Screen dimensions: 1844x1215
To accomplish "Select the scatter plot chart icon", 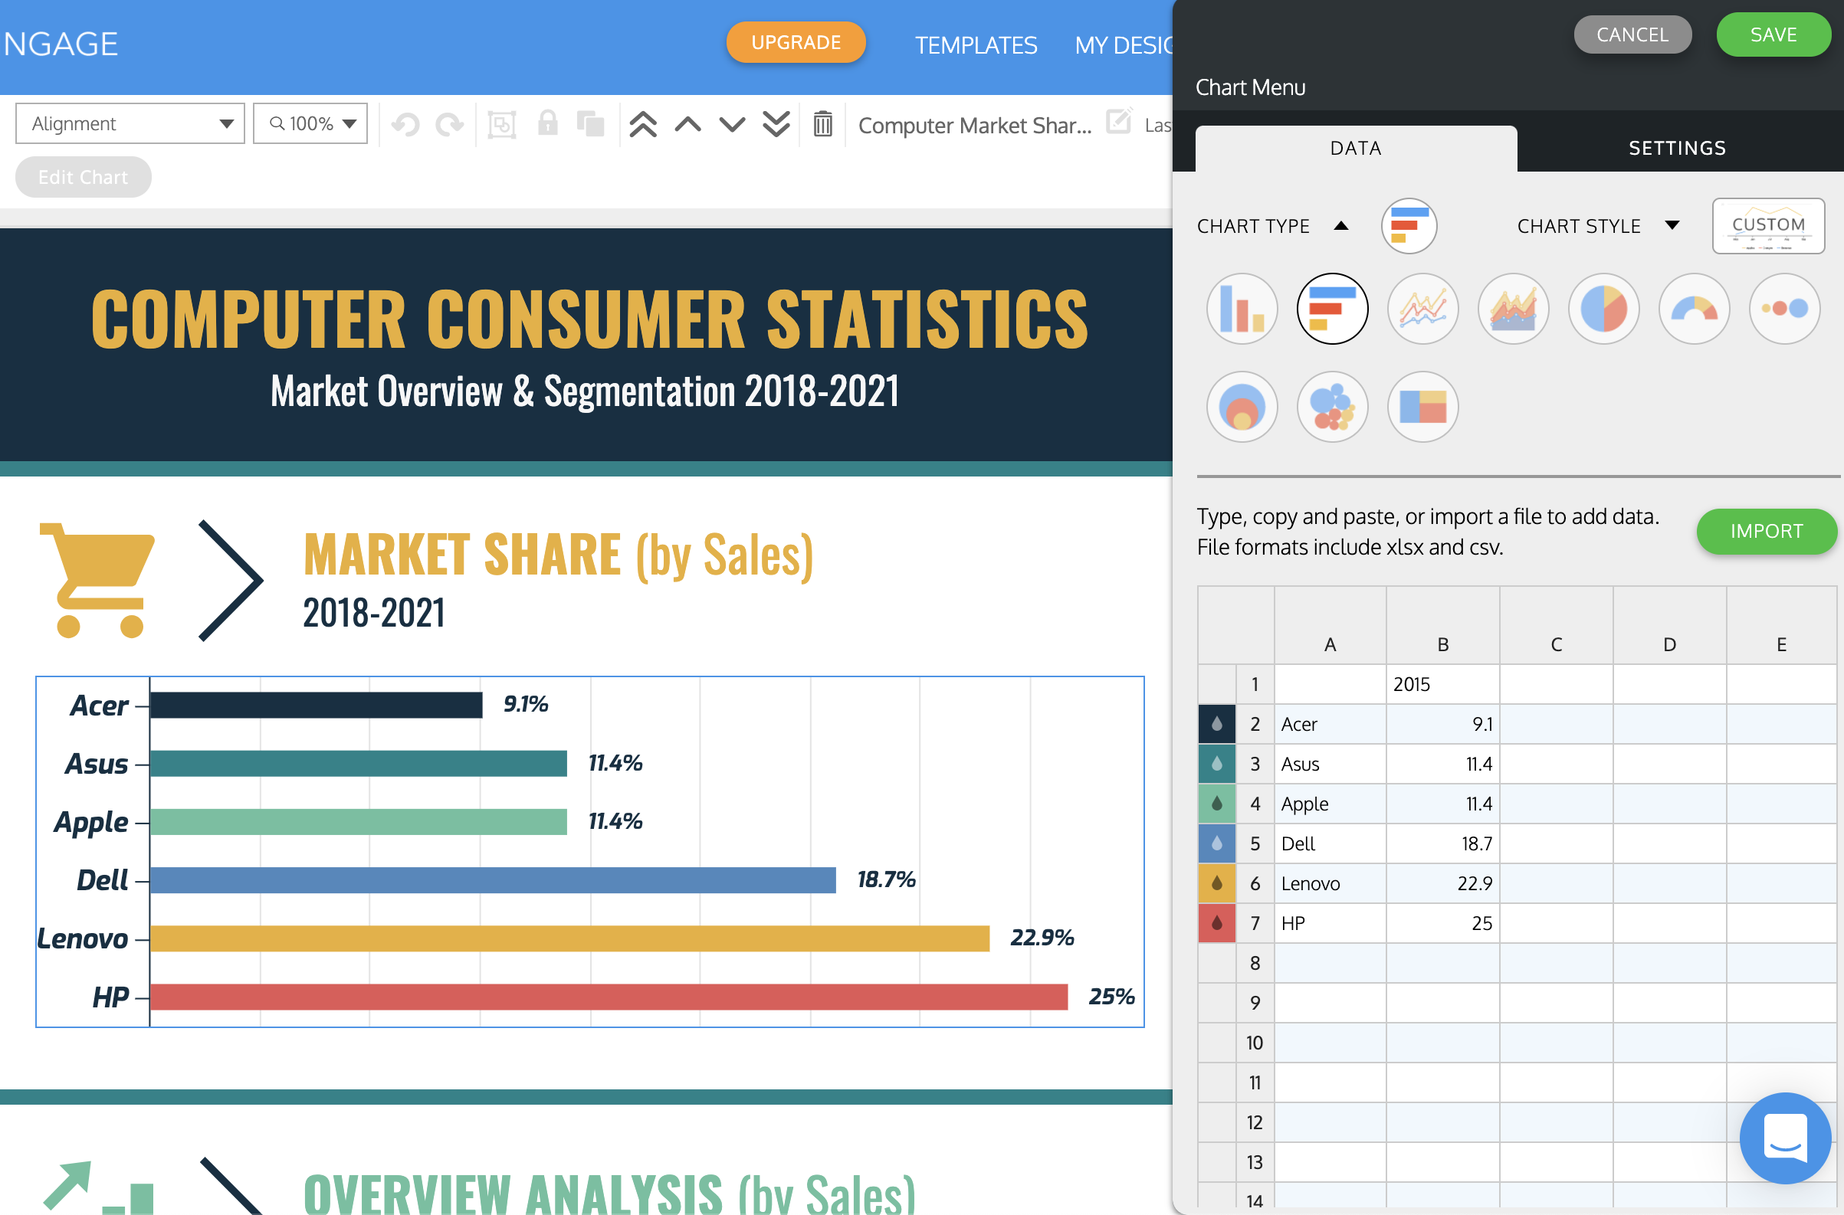I will 1329,401.
